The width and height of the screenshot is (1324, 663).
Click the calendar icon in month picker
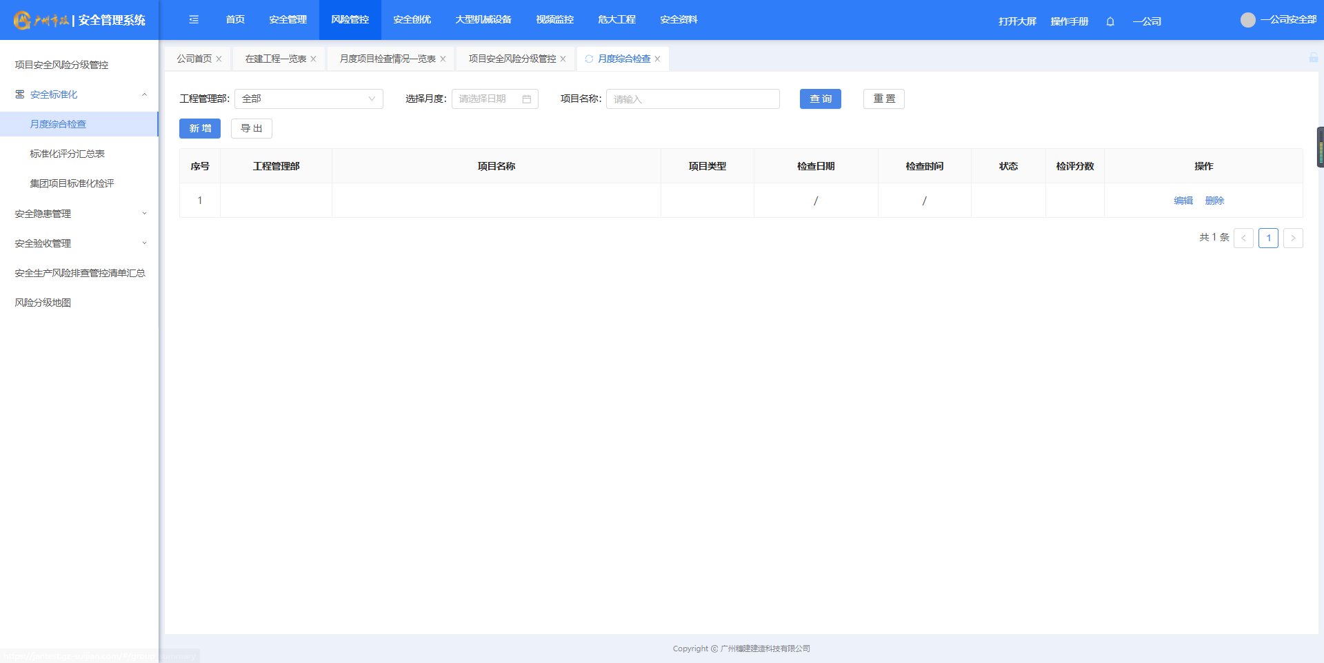[x=526, y=99]
